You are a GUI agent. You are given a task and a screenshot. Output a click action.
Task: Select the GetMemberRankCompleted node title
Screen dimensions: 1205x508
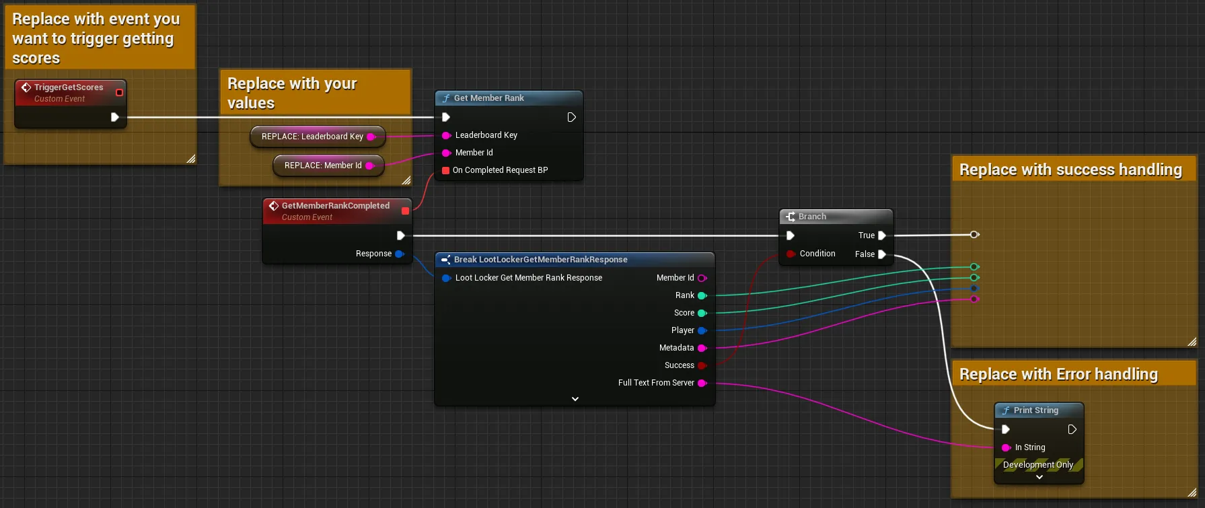point(336,206)
